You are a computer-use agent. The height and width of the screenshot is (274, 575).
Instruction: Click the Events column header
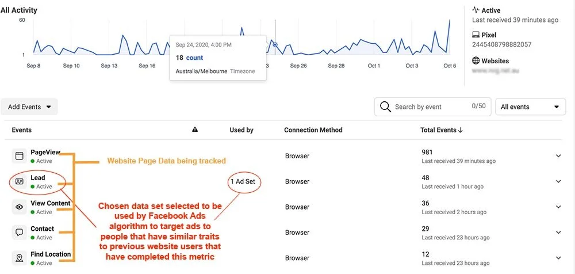tap(22, 130)
